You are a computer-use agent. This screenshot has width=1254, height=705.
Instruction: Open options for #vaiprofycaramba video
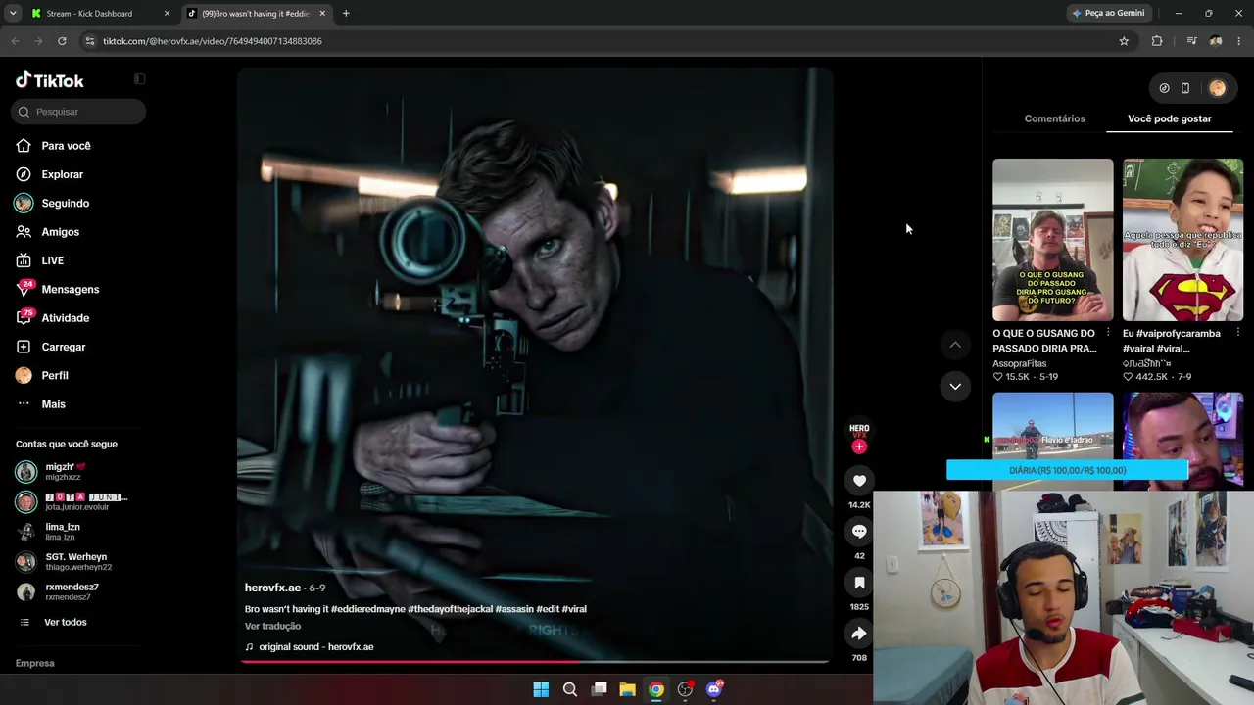tap(1237, 333)
